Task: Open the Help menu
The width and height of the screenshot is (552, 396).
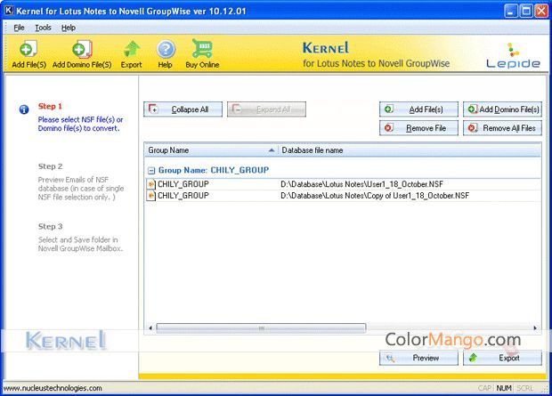Action: coord(69,28)
